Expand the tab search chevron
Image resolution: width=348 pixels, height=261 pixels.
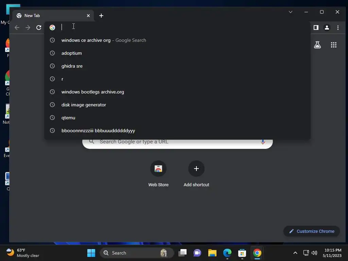point(291,12)
